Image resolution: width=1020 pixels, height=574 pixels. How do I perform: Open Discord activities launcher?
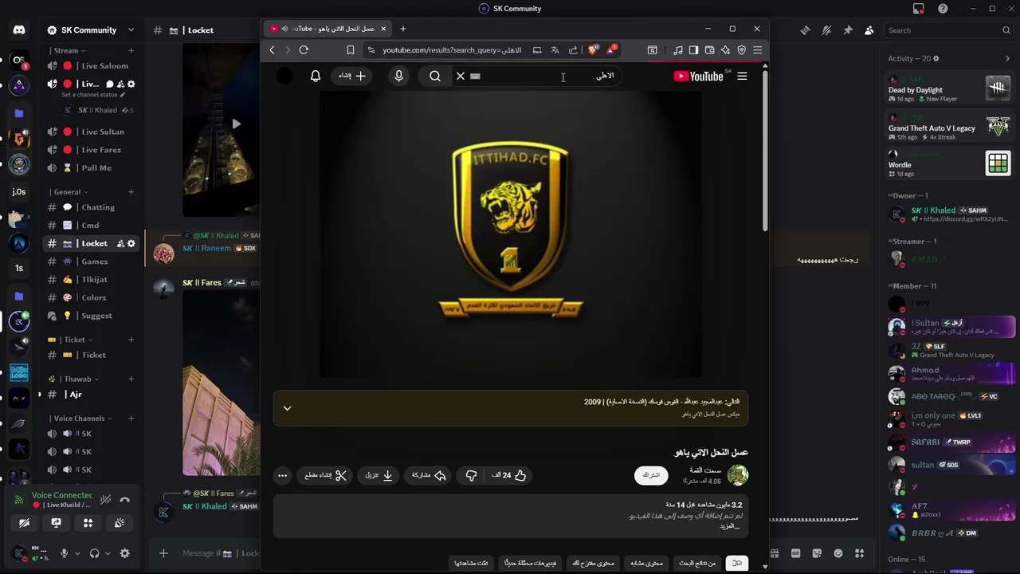click(x=88, y=523)
